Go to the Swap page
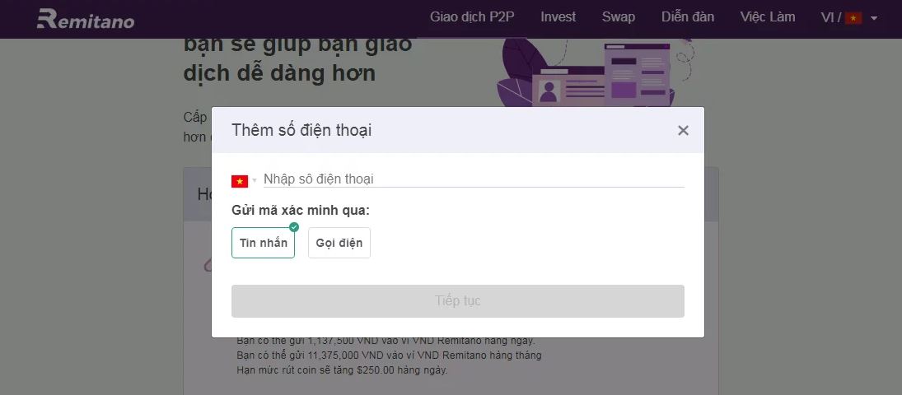Image resolution: width=902 pixels, height=395 pixels. [619, 17]
